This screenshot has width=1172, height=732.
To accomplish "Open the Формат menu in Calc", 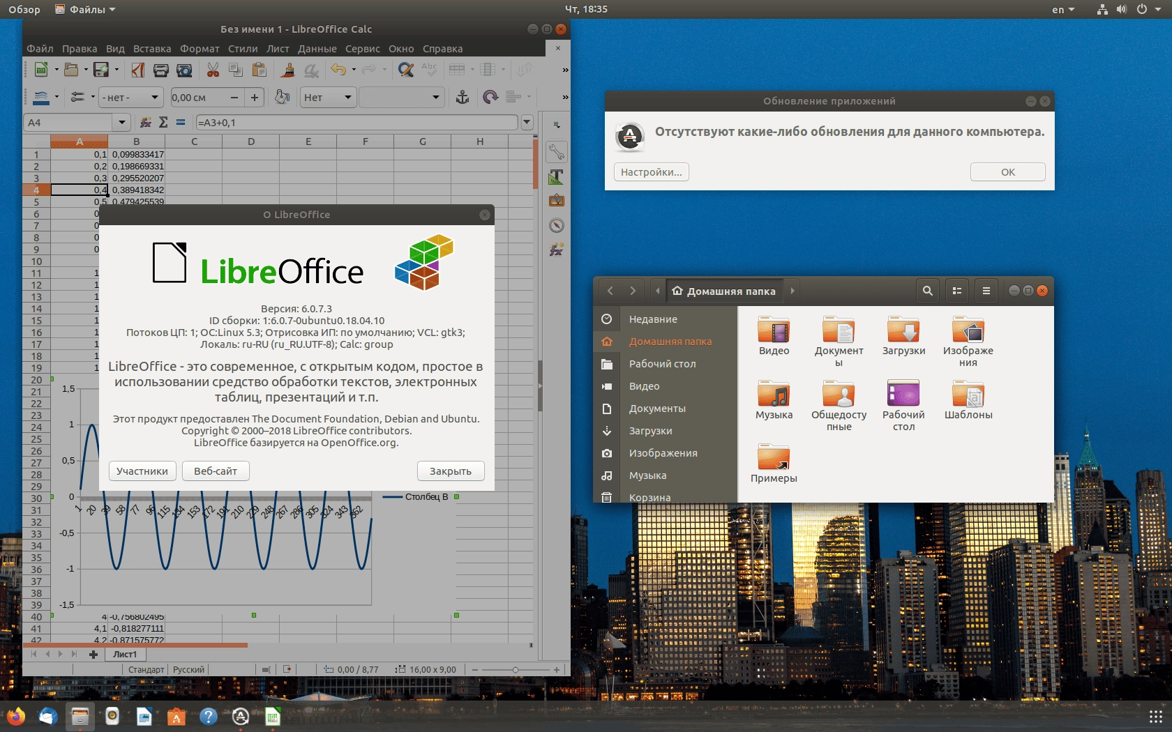I will tap(200, 49).
